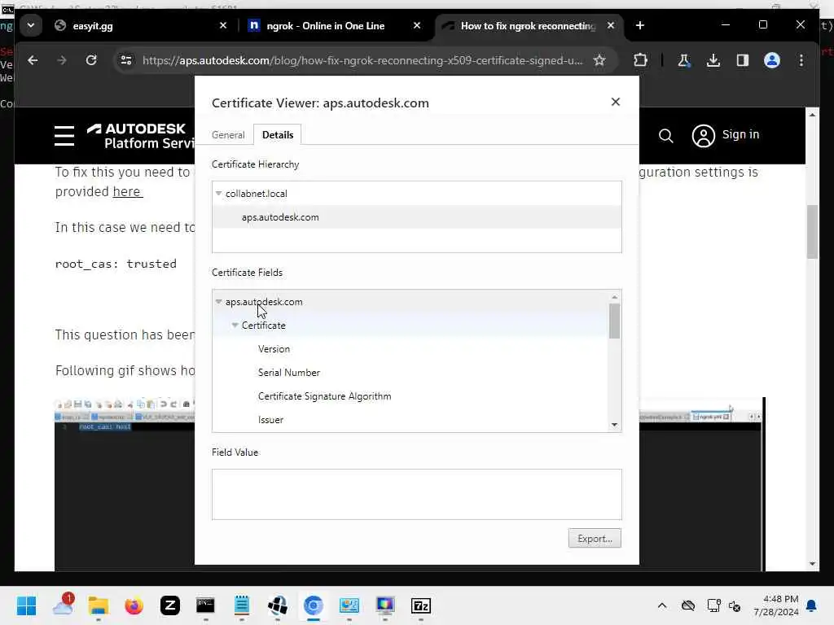Select the How to fix ngrok reconnecting tab
Image resolution: width=834 pixels, height=625 pixels.
pos(528,25)
